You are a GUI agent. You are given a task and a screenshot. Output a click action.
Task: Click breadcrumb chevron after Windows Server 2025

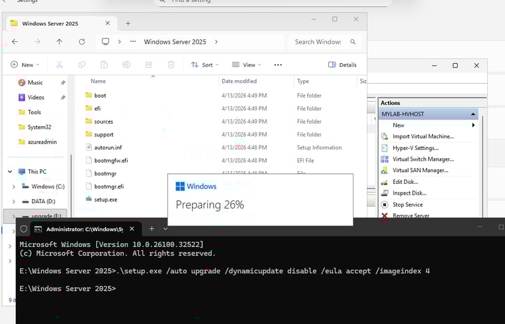coord(216,42)
